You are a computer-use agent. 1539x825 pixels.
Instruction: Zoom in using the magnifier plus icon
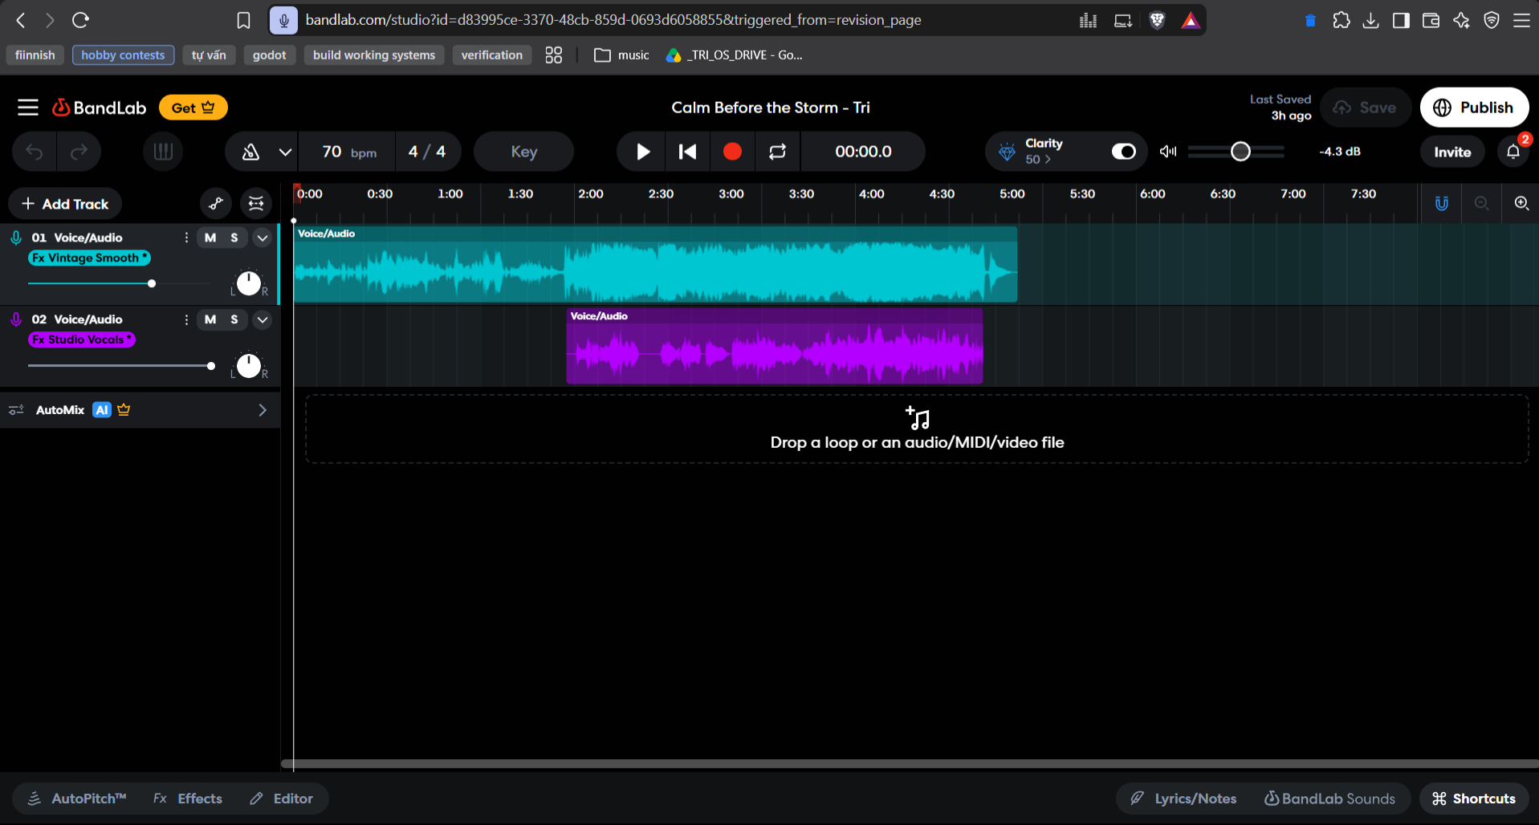(1521, 204)
